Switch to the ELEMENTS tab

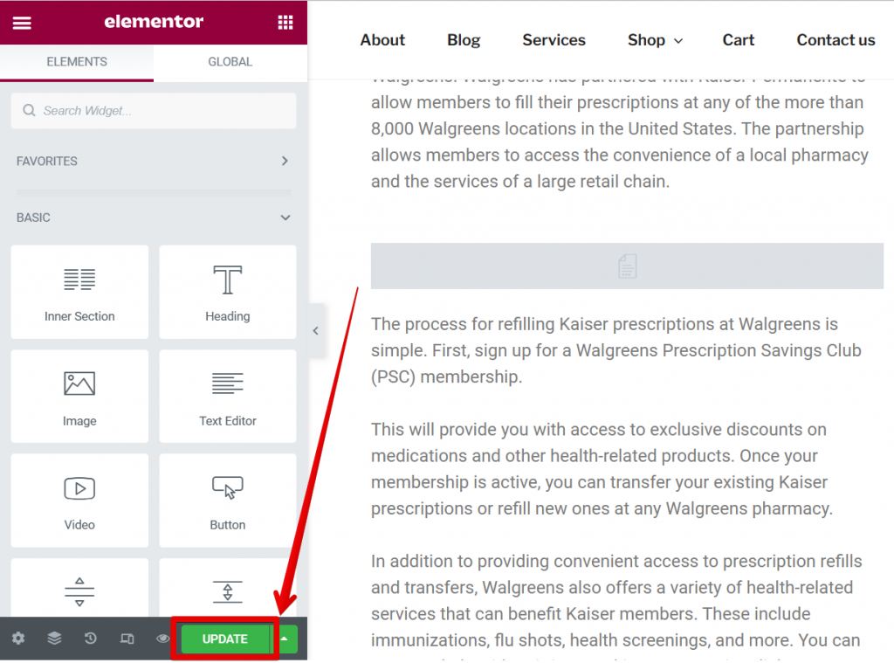pyautogui.click(x=77, y=62)
